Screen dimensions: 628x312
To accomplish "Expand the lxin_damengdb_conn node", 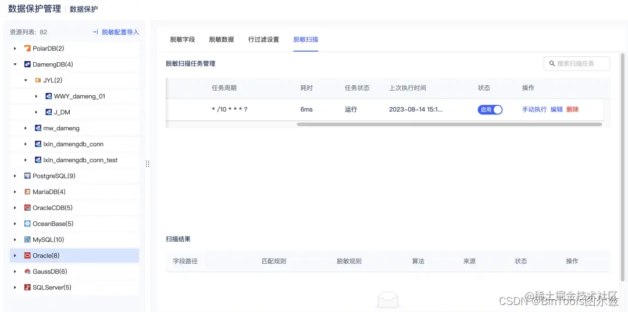I will pos(26,144).
